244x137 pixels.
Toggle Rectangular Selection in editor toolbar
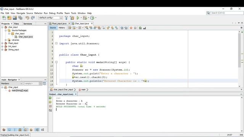(103, 28)
